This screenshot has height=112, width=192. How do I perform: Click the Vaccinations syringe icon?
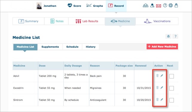coord(148,21)
